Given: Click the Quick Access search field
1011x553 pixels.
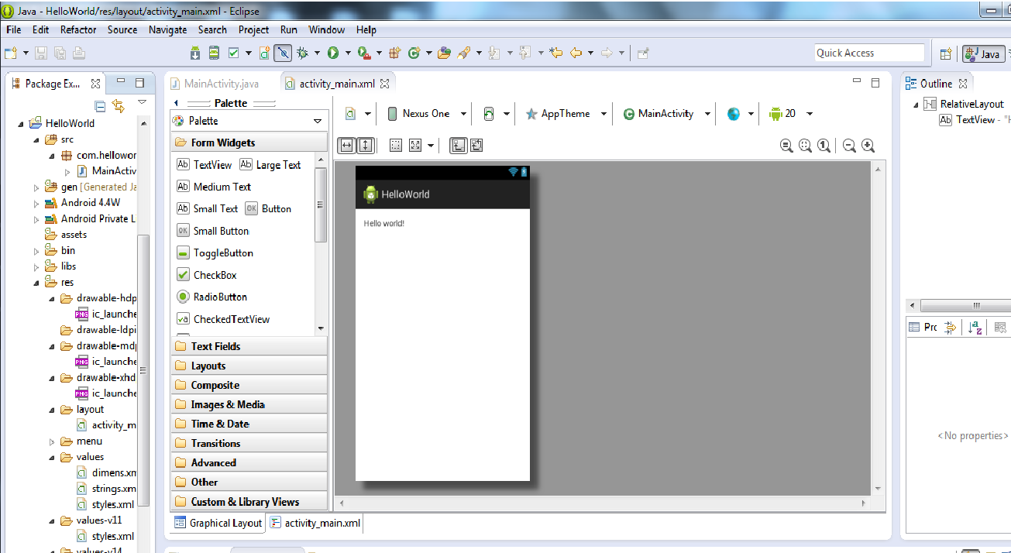Looking at the screenshot, I should pyautogui.click(x=869, y=53).
